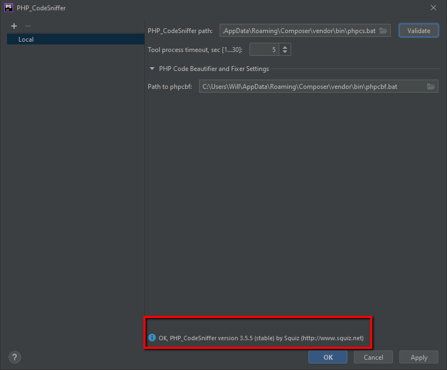Click the info icon beside validation message
447x370 pixels.
(x=152, y=337)
